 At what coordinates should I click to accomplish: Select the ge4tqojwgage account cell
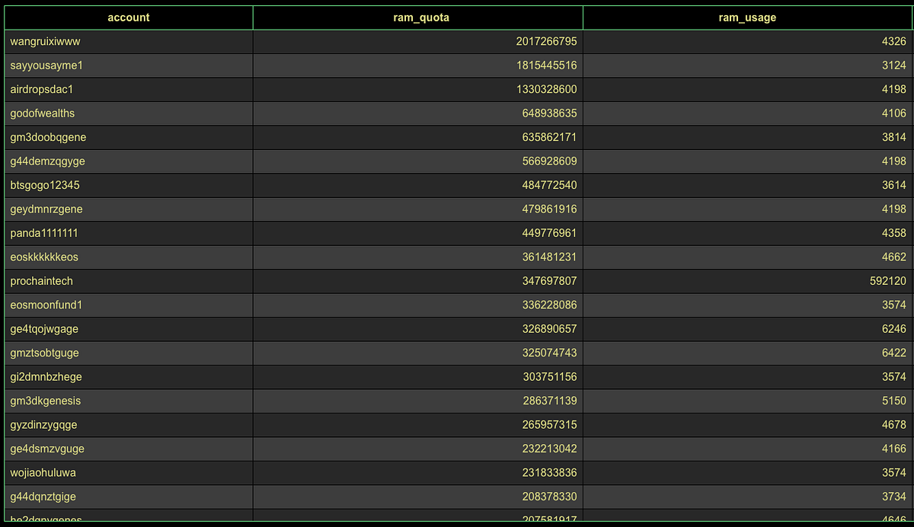click(129, 330)
